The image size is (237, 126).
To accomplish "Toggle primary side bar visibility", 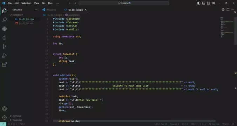I will pyautogui.click(x=199, y=3).
